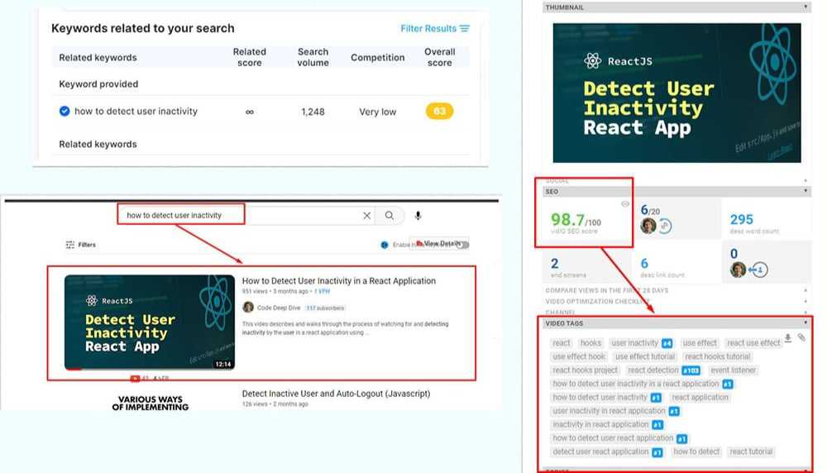Open Code Deep Dive channel name

click(x=279, y=308)
